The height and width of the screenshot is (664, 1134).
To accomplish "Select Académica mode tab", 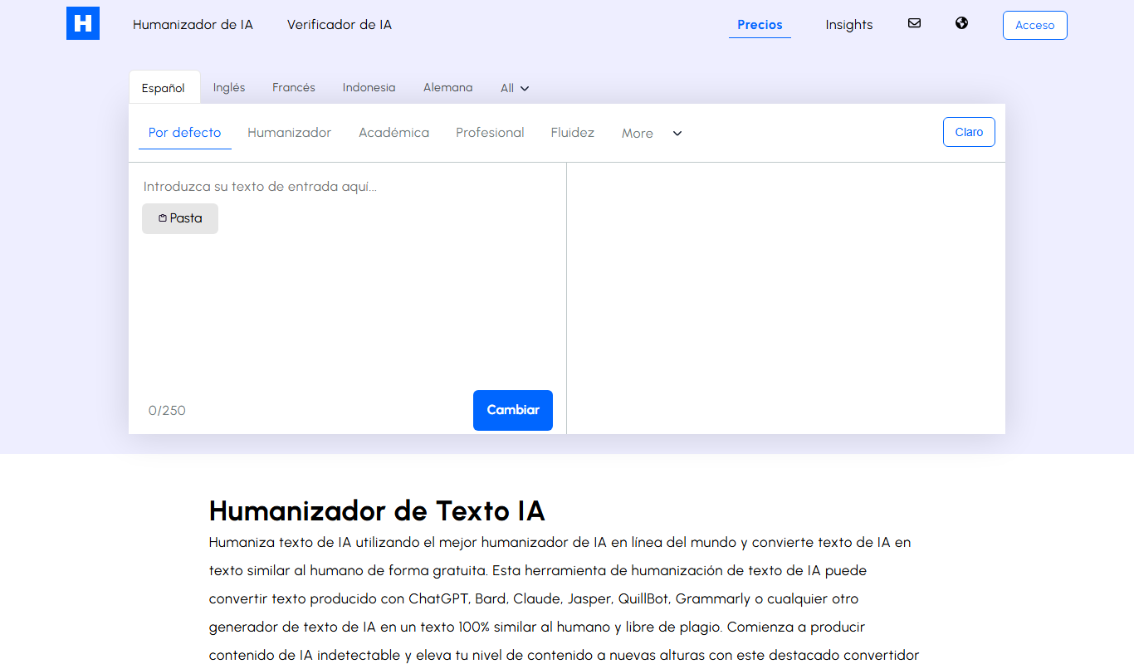I will (393, 133).
